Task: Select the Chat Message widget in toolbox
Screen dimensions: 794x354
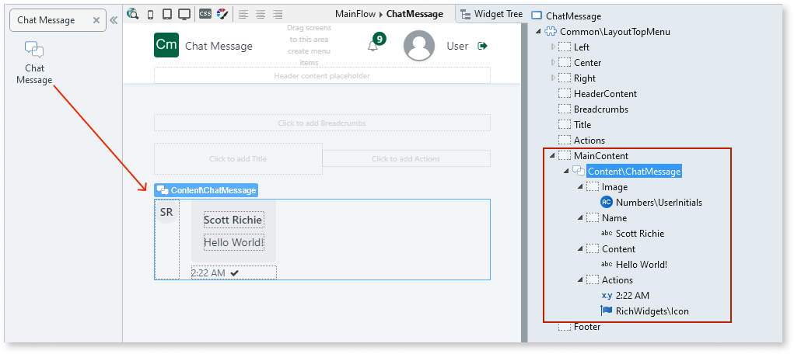Action: pyautogui.click(x=34, y=63)
